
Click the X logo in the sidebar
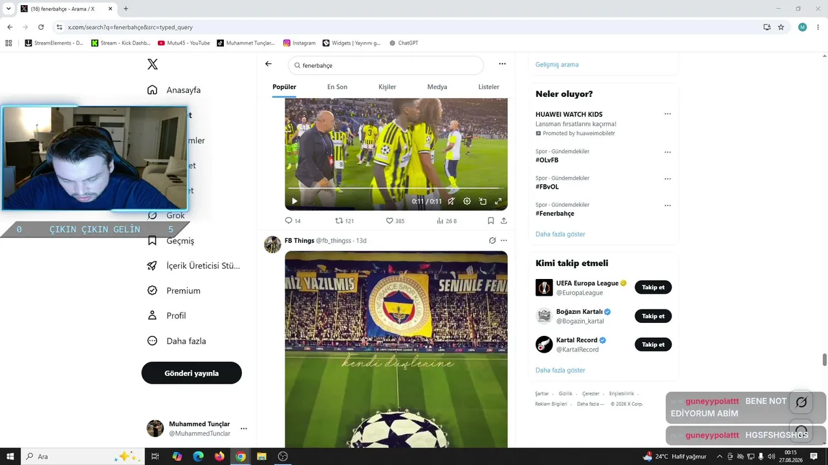point(153,65)
